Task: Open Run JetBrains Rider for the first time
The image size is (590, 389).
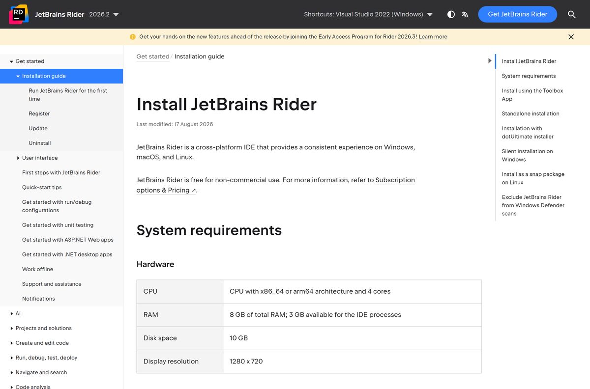Action: click(x=68, y=95)
